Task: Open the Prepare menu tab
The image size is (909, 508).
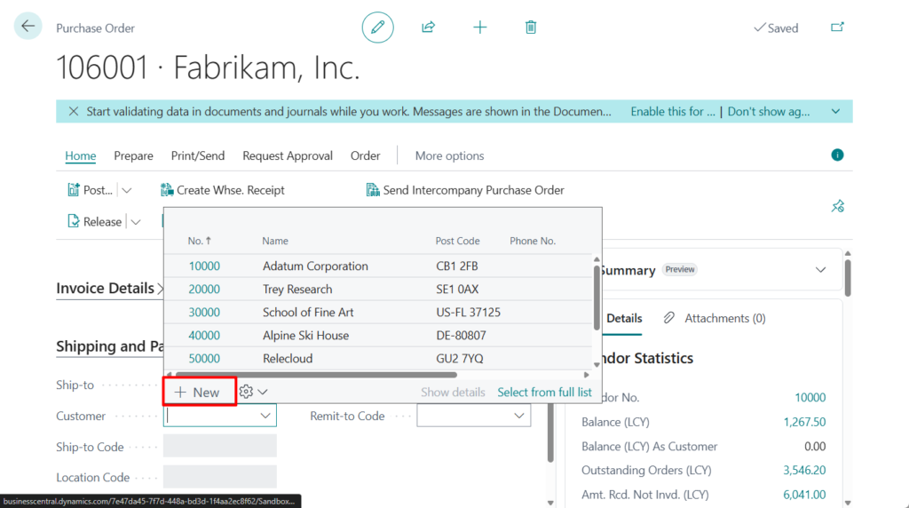Action: (133, 155)
